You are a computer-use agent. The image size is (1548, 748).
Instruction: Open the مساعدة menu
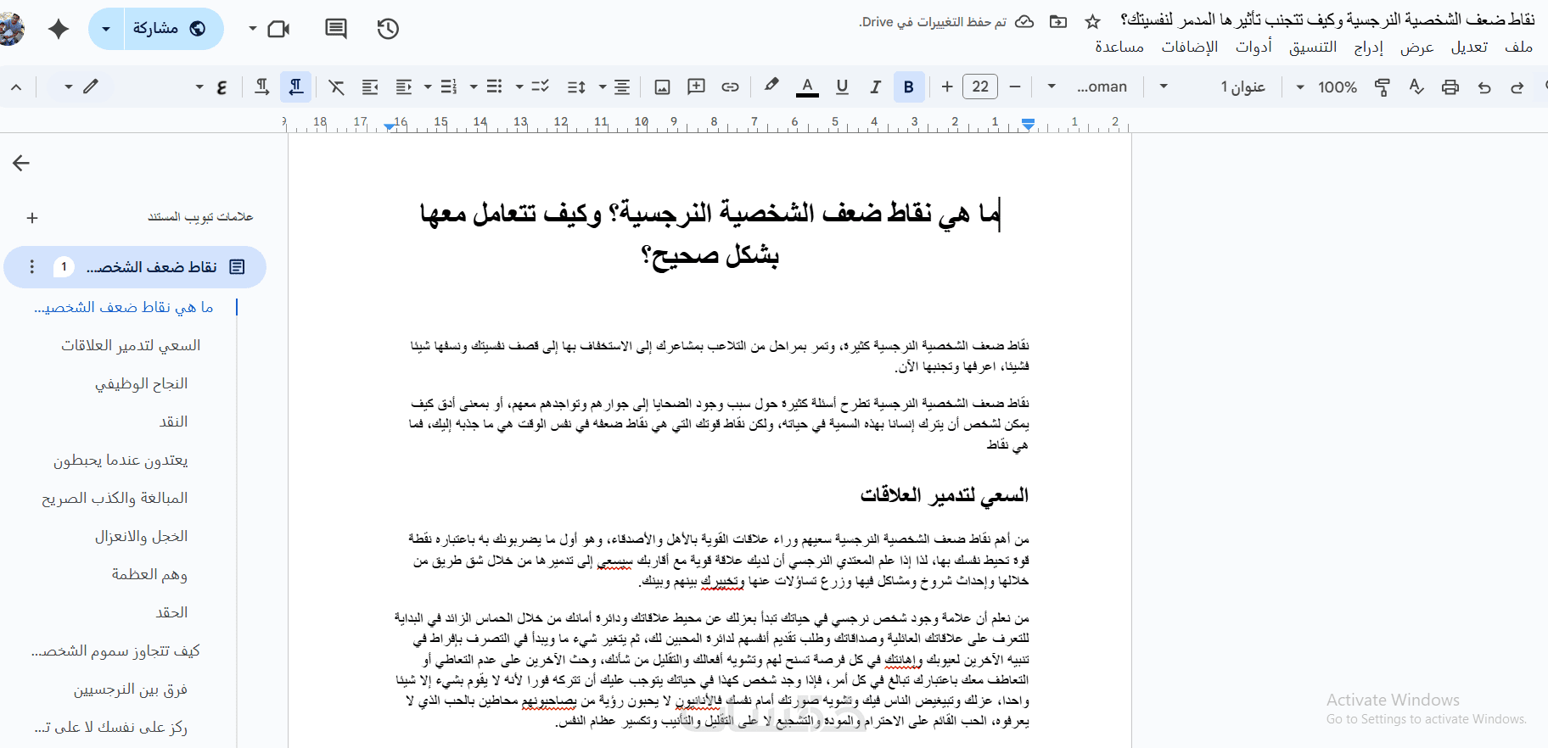tap(1119, 47)
